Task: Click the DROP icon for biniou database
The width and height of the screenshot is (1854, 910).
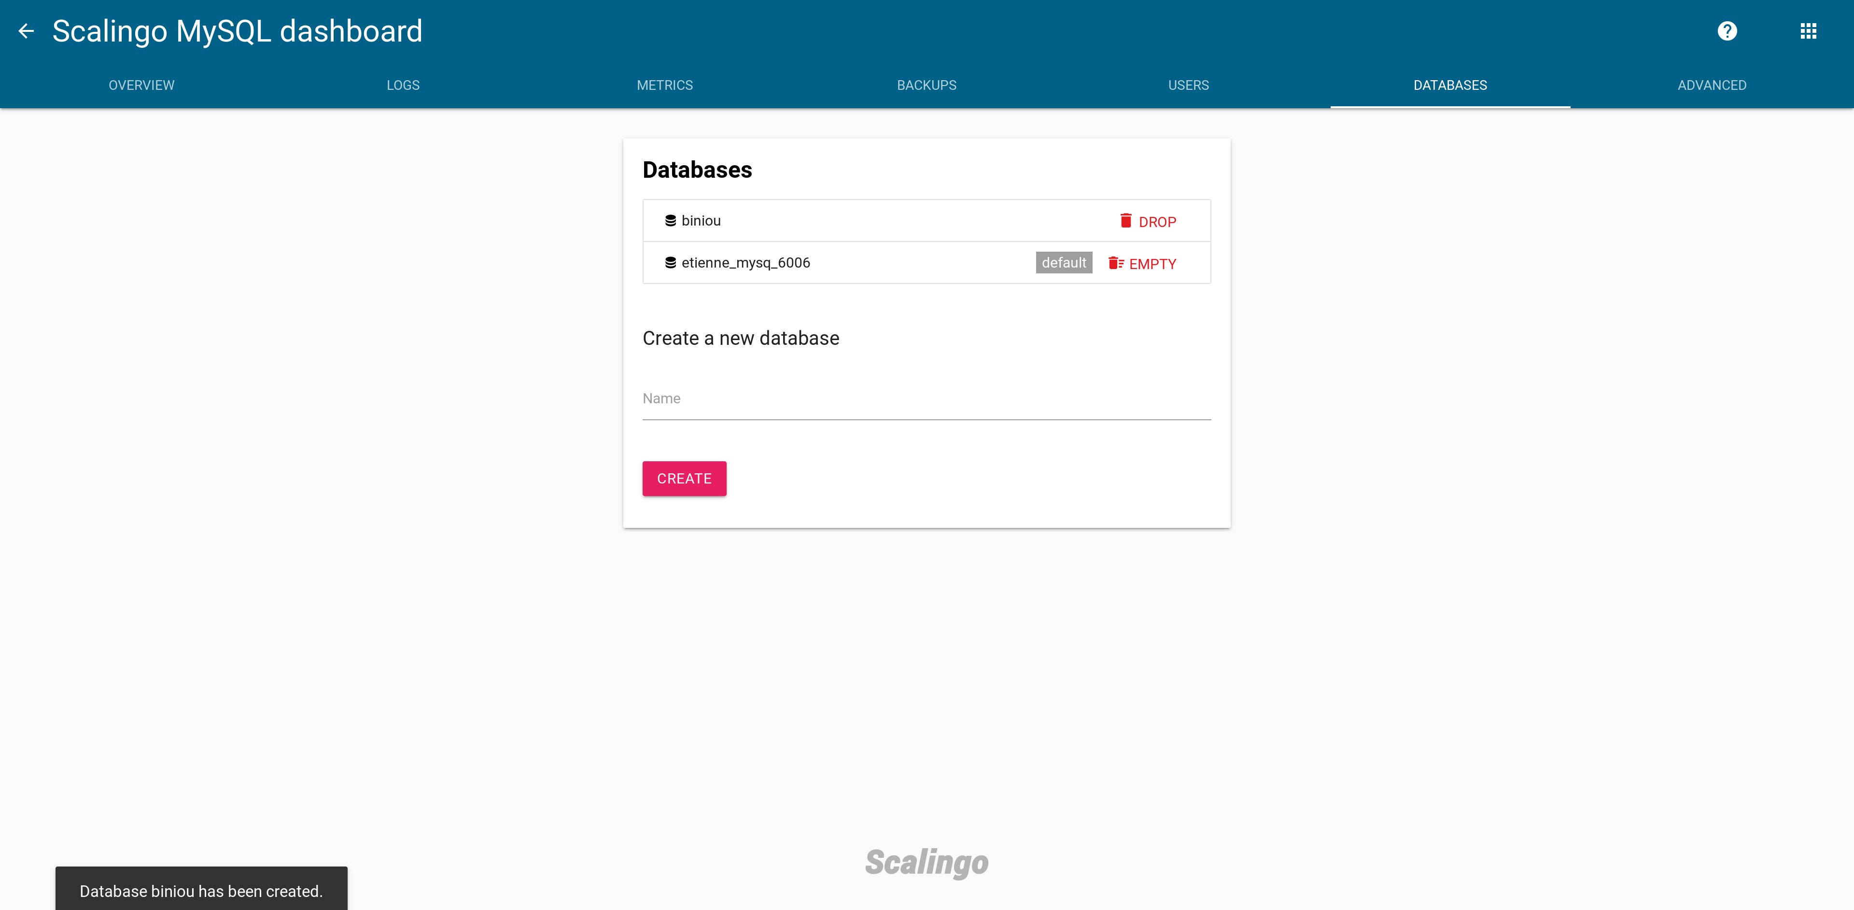Action: click(1124, 220)
